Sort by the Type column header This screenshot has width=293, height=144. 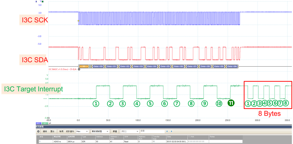89,137
